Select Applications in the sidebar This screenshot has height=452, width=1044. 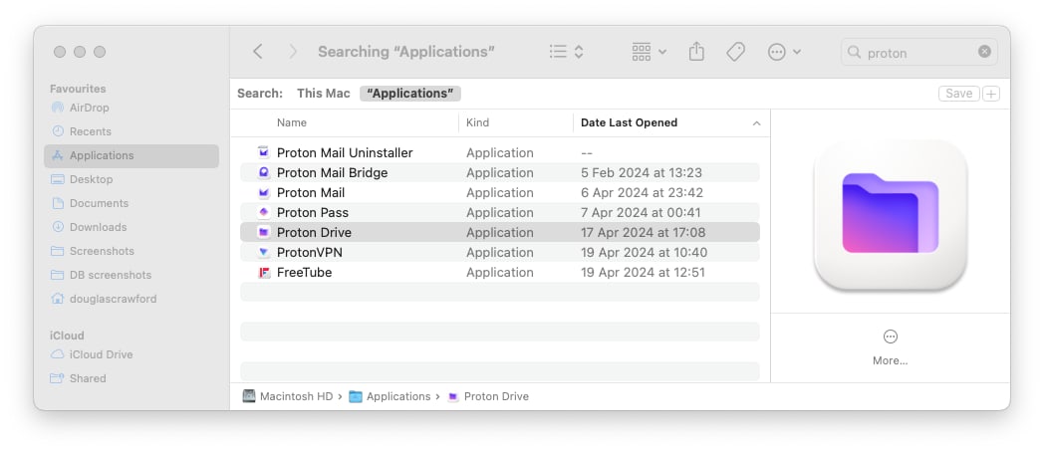pyautogui.click(x=131, y=155)
